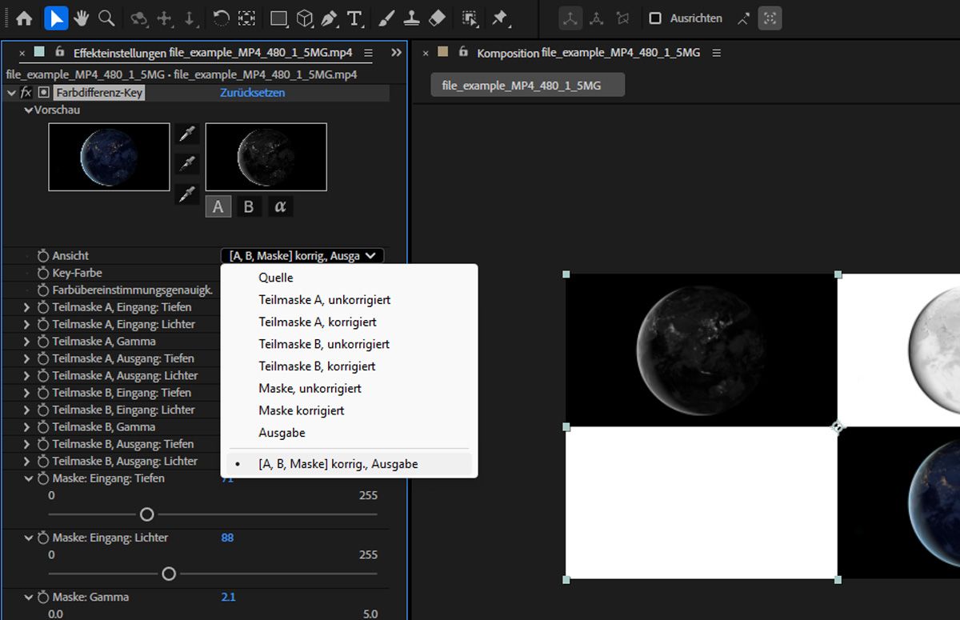The width and height of the screenshot is (960, 620).
Task: Select the Hand tool in toolbar
Action: [81, 18]
